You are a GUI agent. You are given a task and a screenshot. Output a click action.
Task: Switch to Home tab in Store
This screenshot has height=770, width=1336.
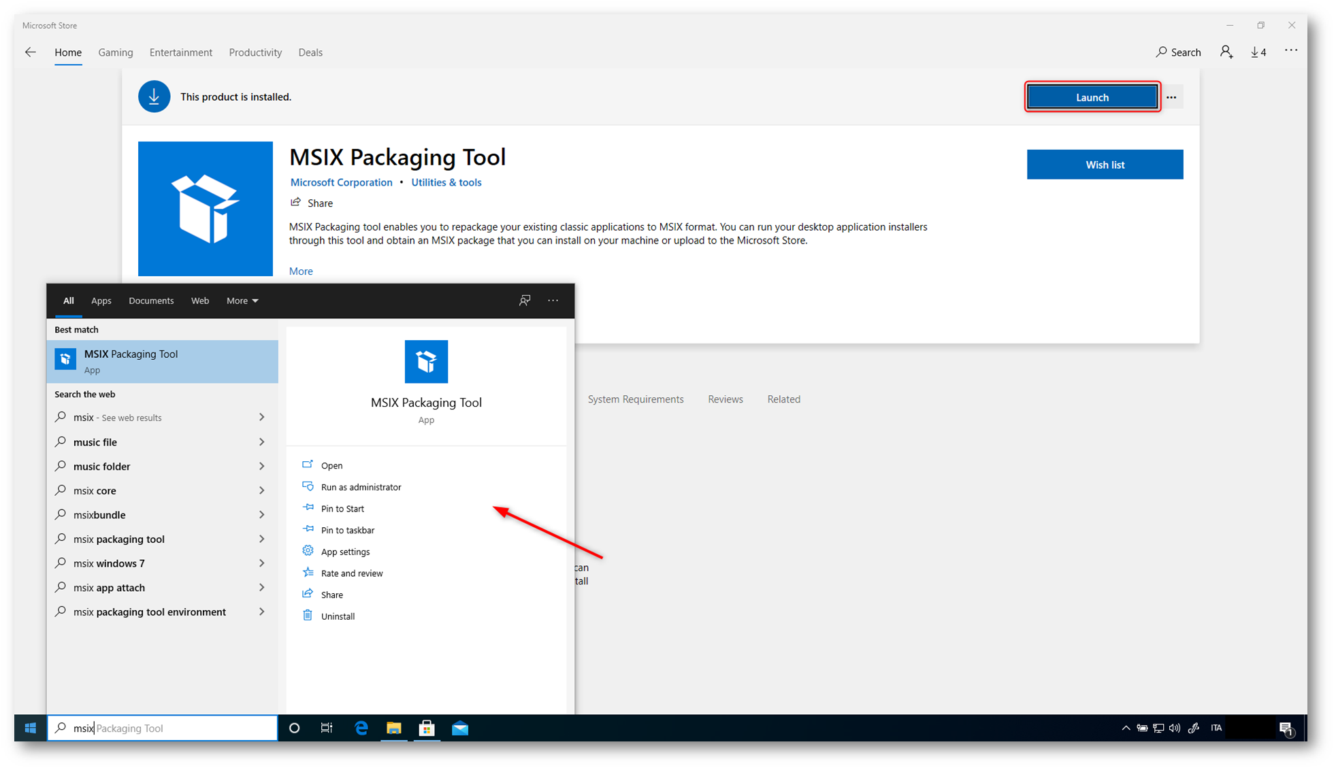tap(68, 52)
